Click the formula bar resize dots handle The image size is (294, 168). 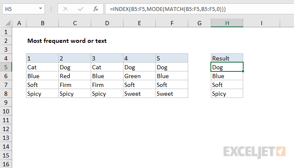[51, 9]
